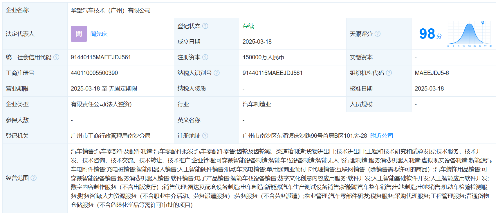Click help icon next to 天眼评分
Image resolution: width=498 pixels, height=215 pixels.
point(377,34)
